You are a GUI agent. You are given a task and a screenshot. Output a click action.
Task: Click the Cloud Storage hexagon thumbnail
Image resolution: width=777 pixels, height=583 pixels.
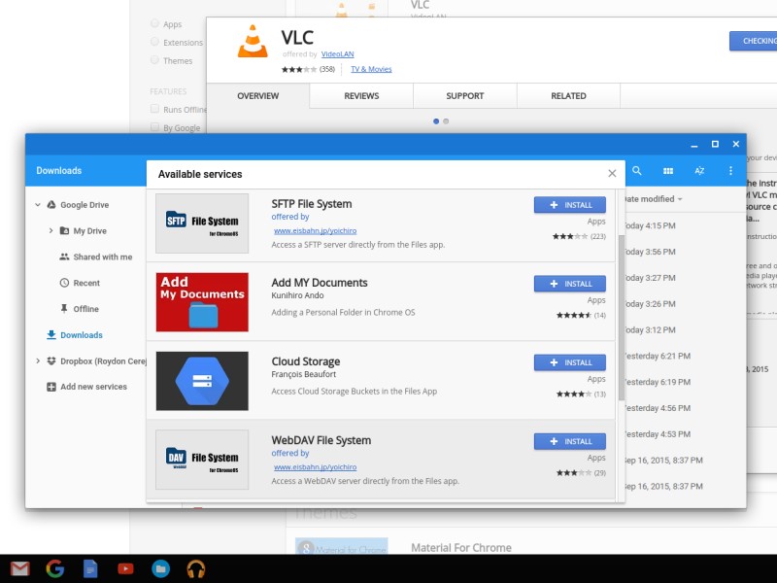[x=202, y=381]
